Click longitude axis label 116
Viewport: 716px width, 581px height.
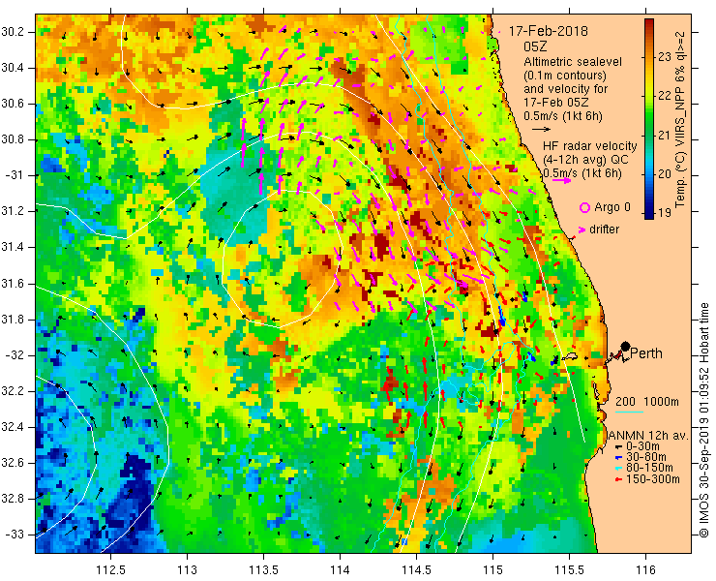(x=645, y=570)
